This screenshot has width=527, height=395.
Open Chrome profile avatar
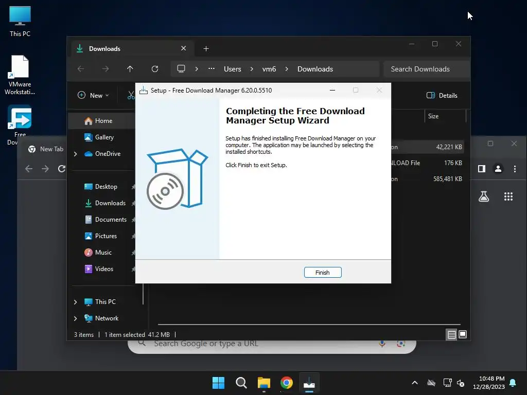(x=498, y=169)
